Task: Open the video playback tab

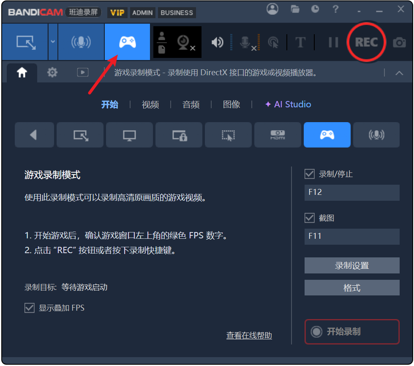Action: point(83,72)
